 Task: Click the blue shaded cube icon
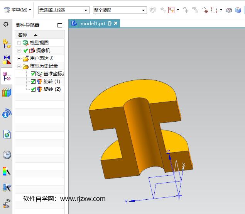tap(238, 10)
